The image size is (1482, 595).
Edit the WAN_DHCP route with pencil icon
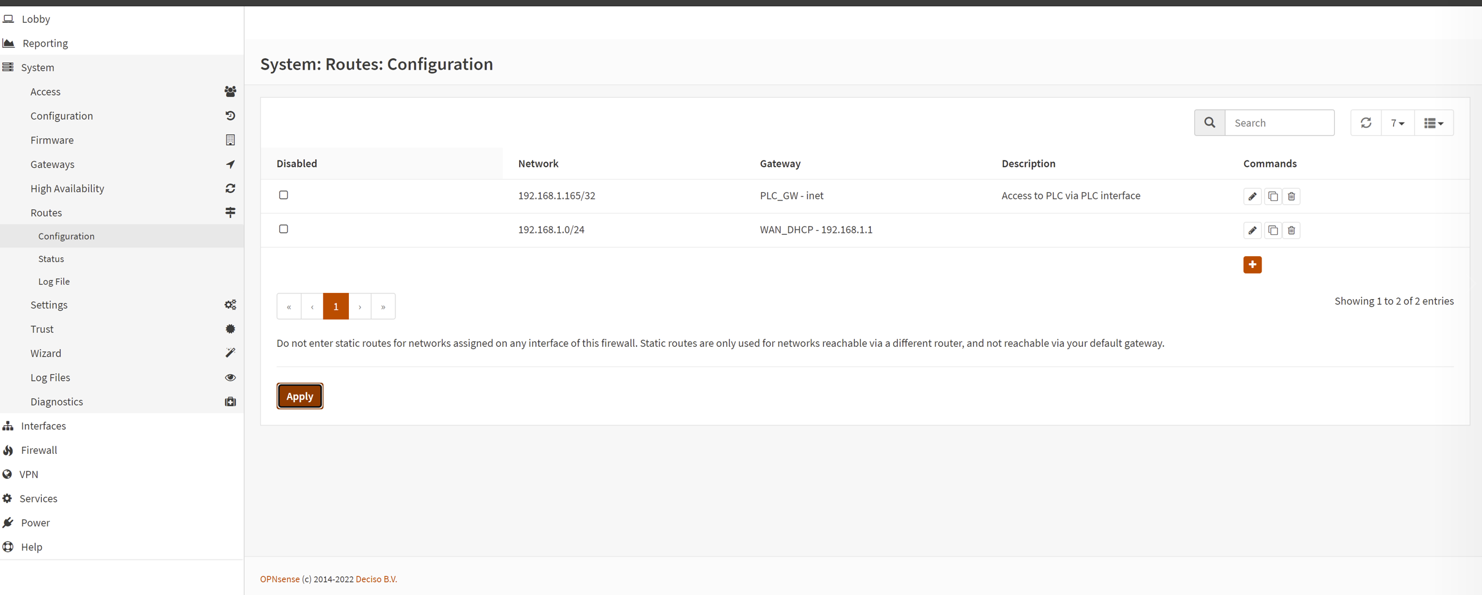pyautogui.click(x=1252, y=230)
